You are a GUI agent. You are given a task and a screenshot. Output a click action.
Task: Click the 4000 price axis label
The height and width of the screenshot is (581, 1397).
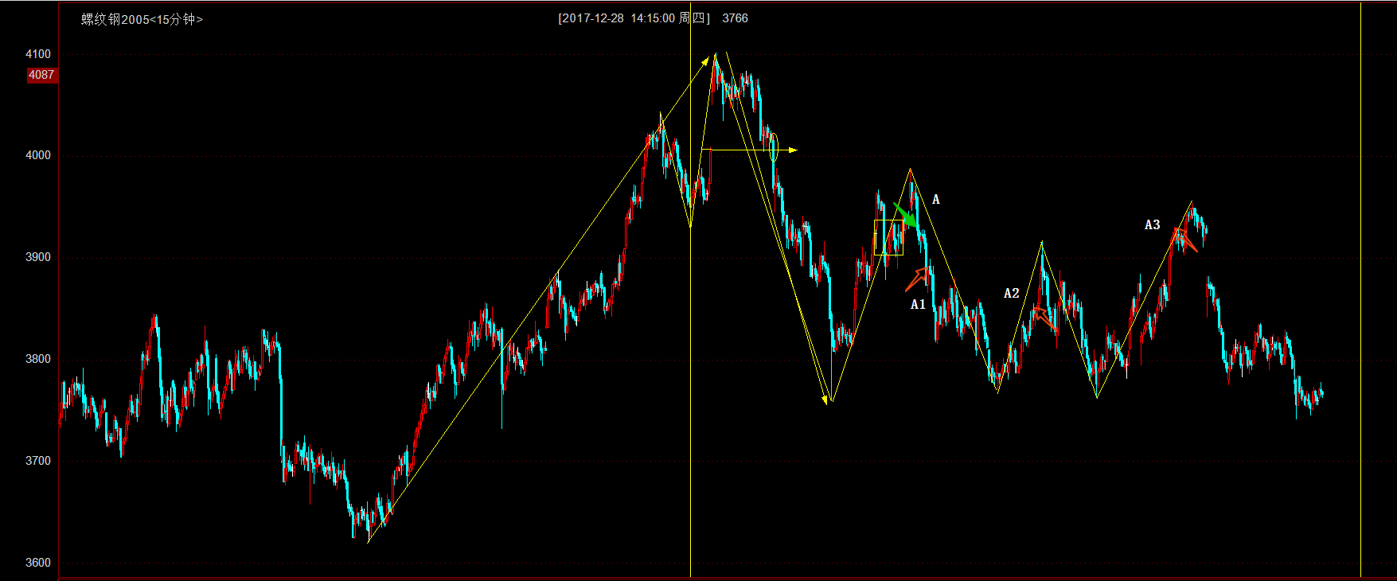38,155
